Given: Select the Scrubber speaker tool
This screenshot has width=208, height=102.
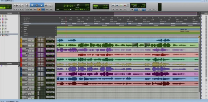Looking at the screenshot, I should (46, 5).
